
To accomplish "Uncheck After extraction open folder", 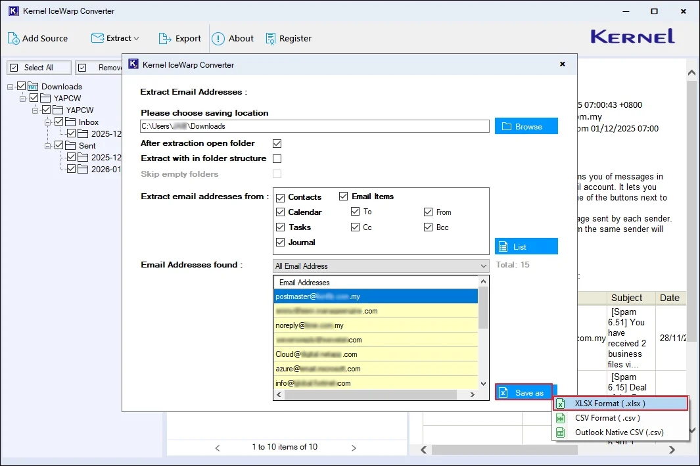I will (x=277, y=143).
